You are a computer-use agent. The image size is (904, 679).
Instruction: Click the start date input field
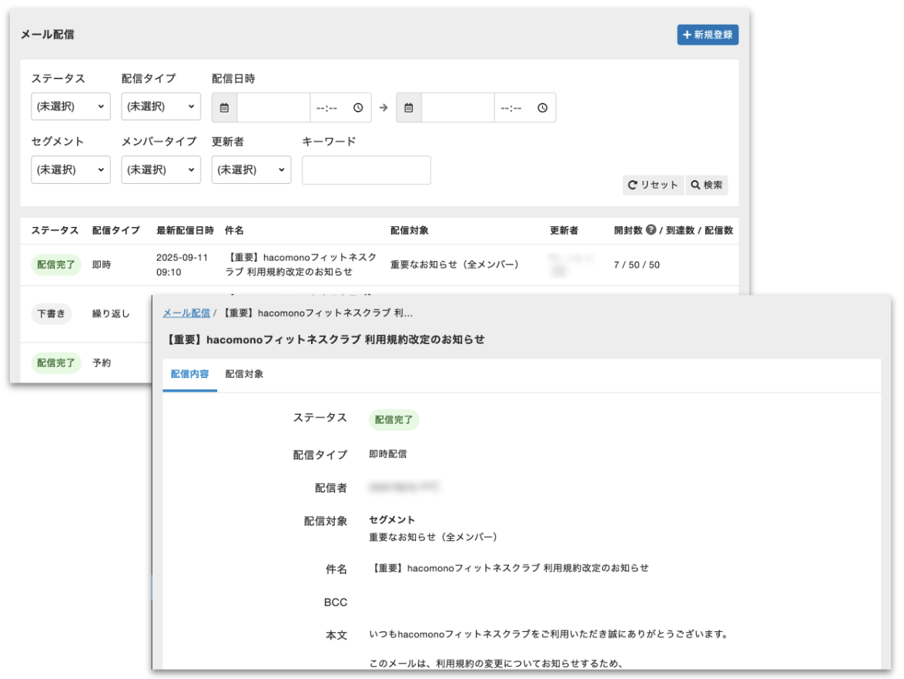[x=273, y=108]
